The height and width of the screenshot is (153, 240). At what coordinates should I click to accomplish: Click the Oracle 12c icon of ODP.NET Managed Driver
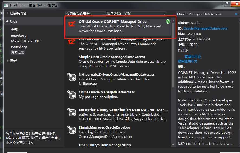[72, 24]
